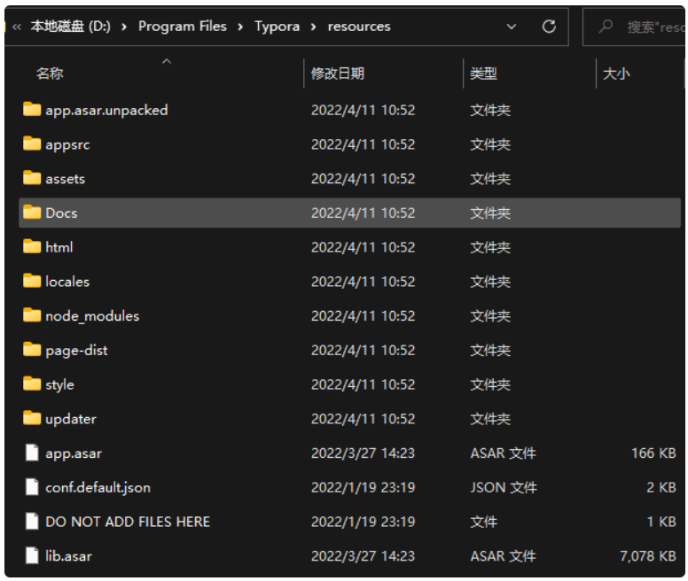
Task: Sort by 大小 column header
Action: (616, 74)
